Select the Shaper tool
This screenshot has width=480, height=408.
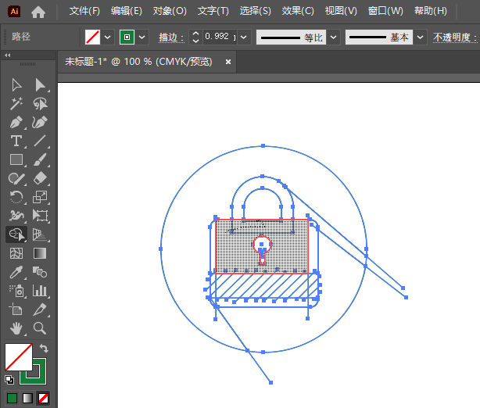(16, 178)
